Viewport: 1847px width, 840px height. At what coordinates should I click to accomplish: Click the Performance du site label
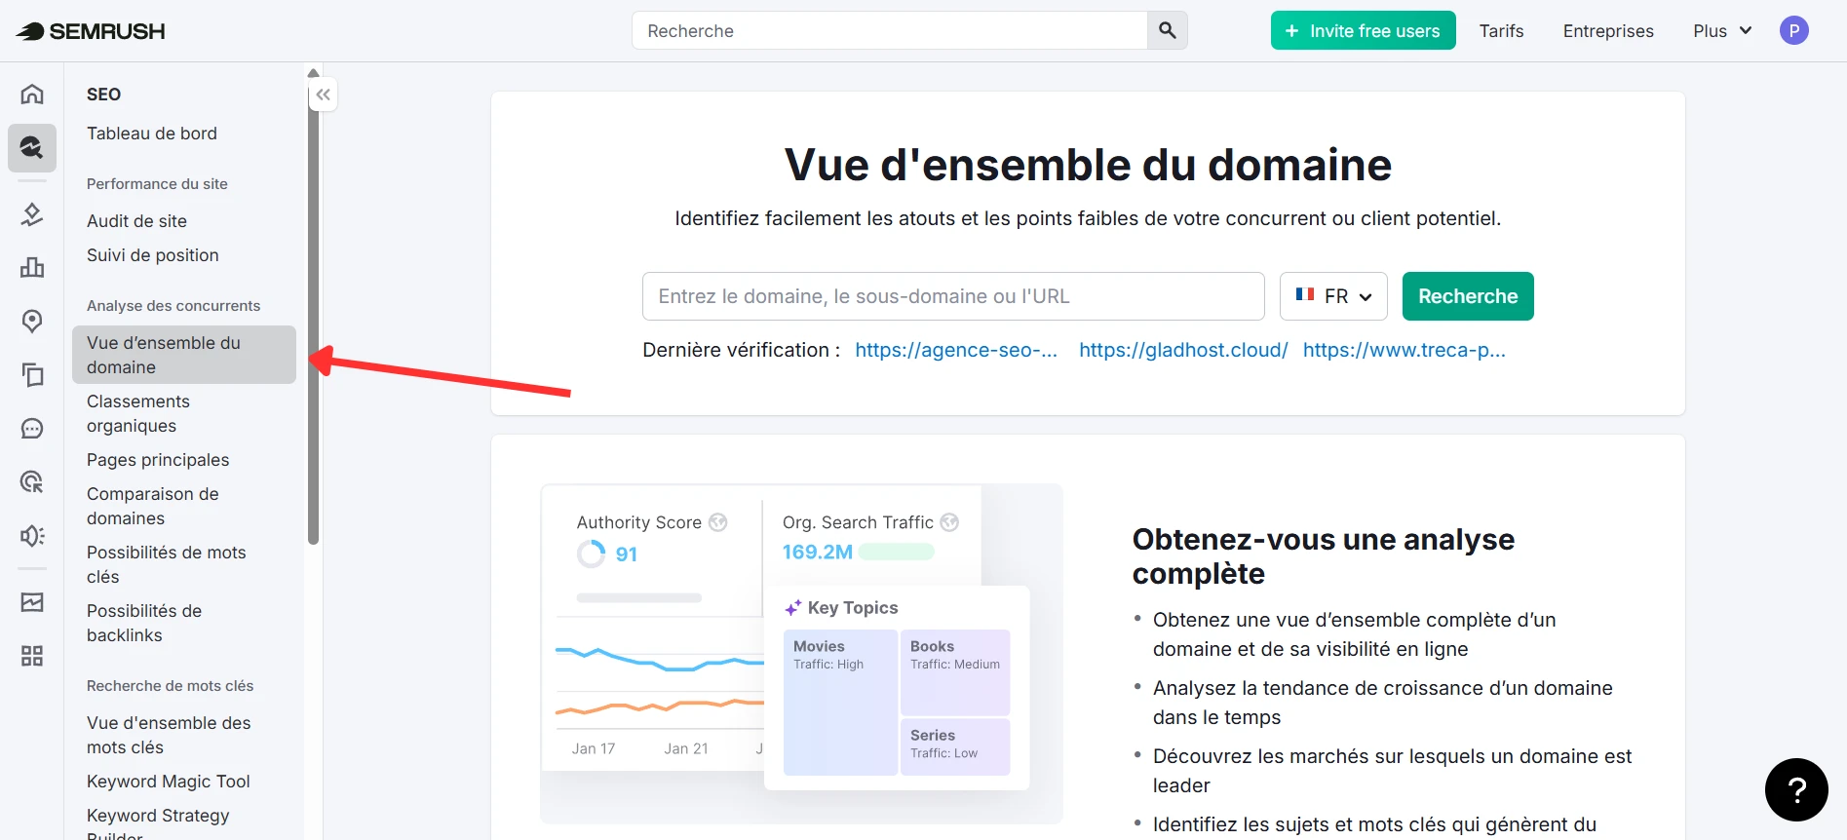(x=157, y=184)
